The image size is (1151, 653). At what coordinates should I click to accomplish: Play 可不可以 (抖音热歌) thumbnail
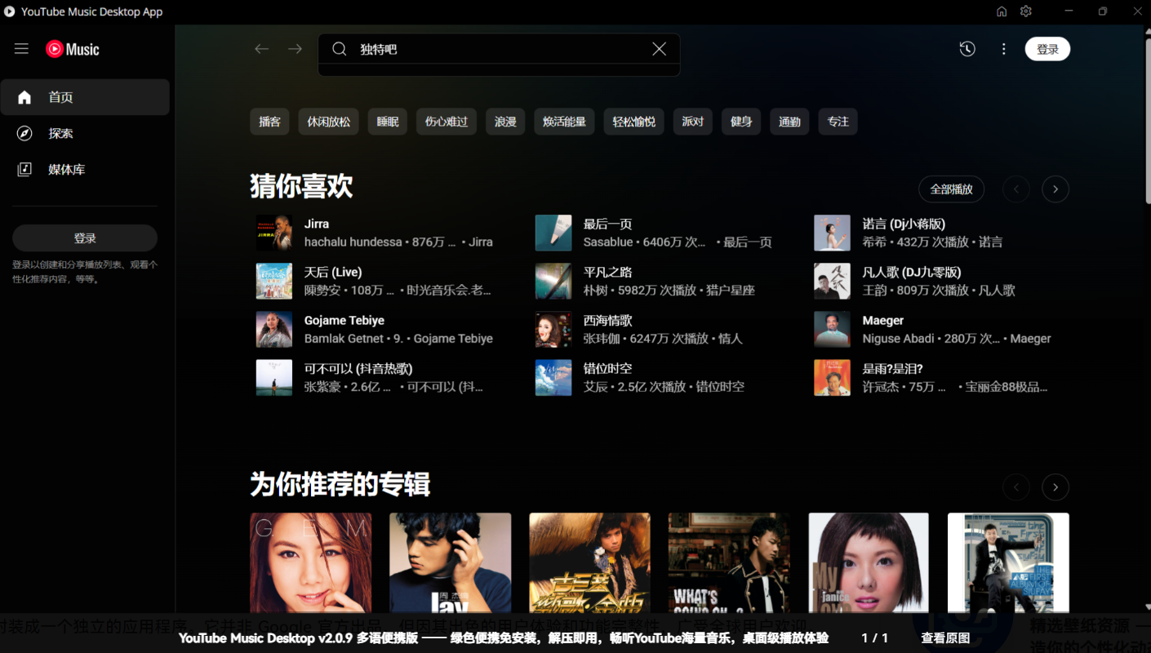[274, 377]
